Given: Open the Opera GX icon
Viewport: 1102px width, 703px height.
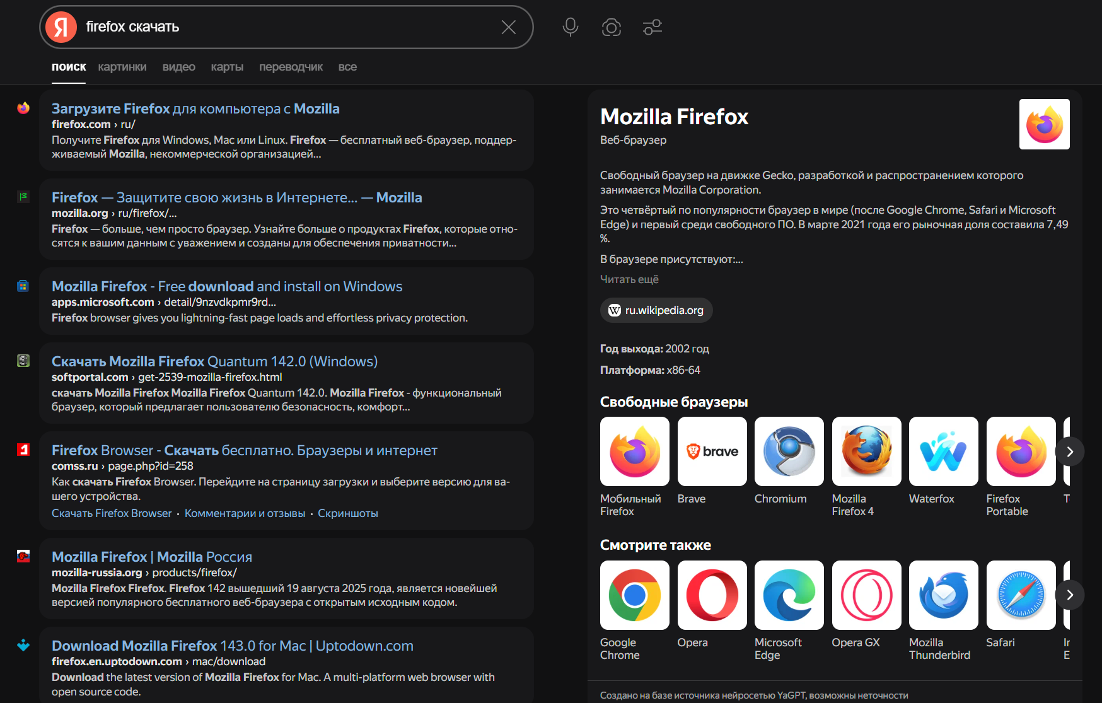Looking at the screenshot, I should (866, 595).
